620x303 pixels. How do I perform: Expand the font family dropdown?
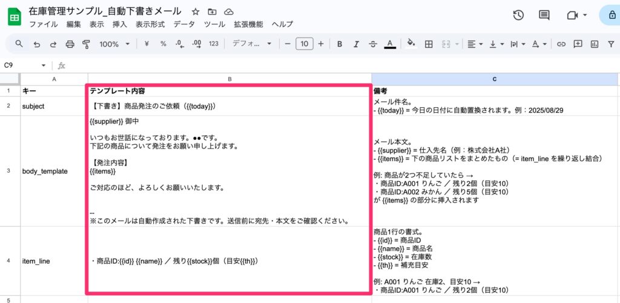point(252,44)
